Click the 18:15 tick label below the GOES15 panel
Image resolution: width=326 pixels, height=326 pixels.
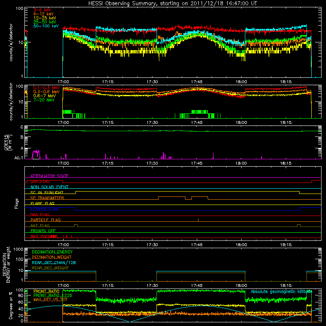[286, 163]
